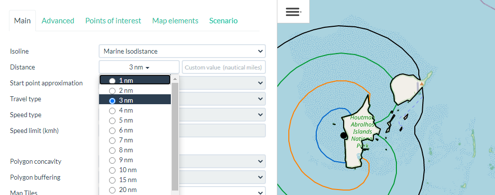Click the orange triangle marker on map
Image resolution: width=495 pixels, height=195 pixels.
point(422,84)
